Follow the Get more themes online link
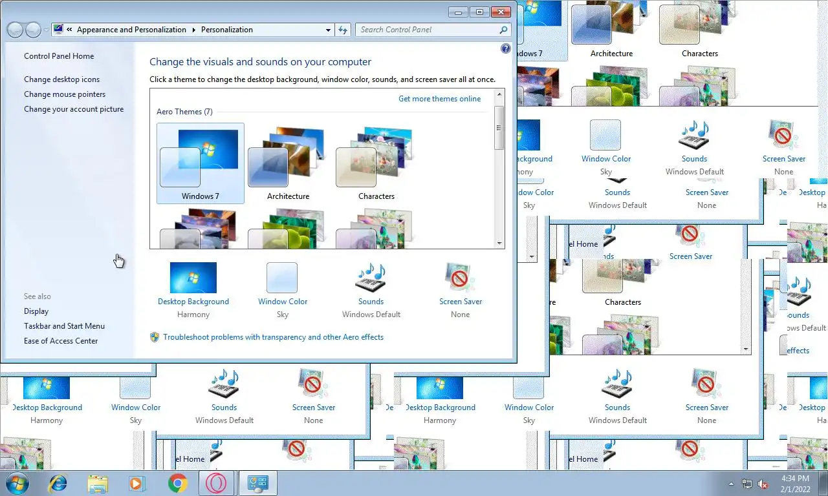 pyautogui.click(x=440, y=99)
